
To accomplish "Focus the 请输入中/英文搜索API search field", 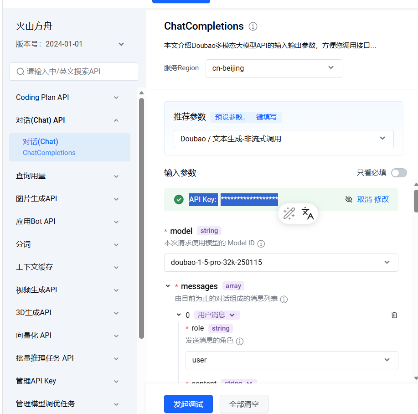I will pyautogui.click(x=74, y=72).
